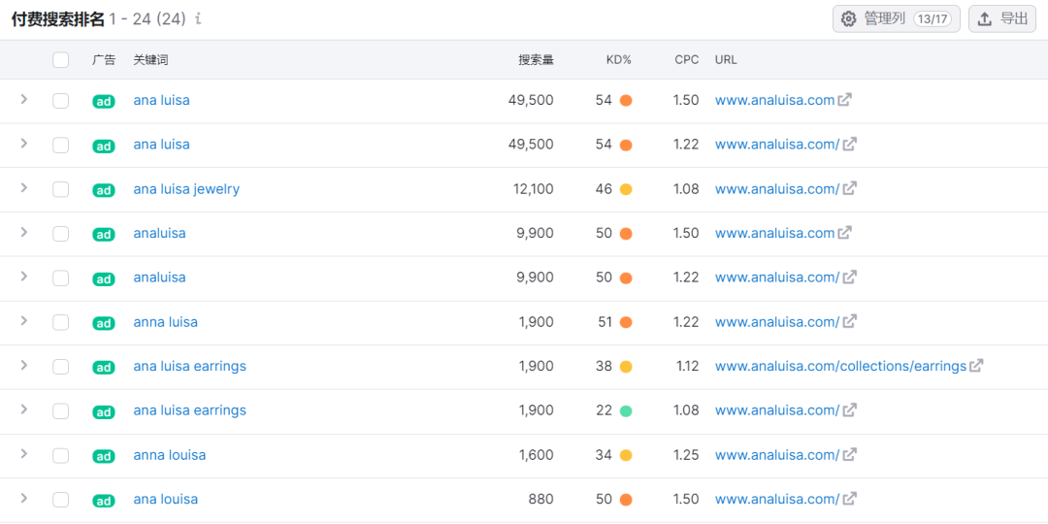Click the info icon beside 付费搜索排名 title

point(199,19)
